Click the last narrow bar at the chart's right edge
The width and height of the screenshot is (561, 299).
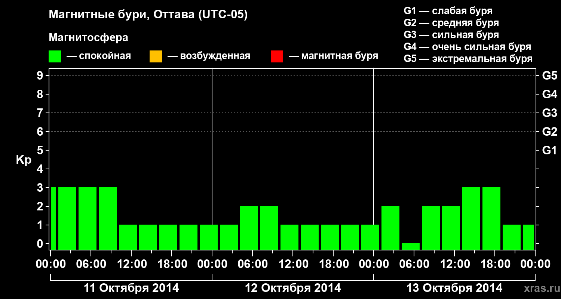click(x=528, y=237)
